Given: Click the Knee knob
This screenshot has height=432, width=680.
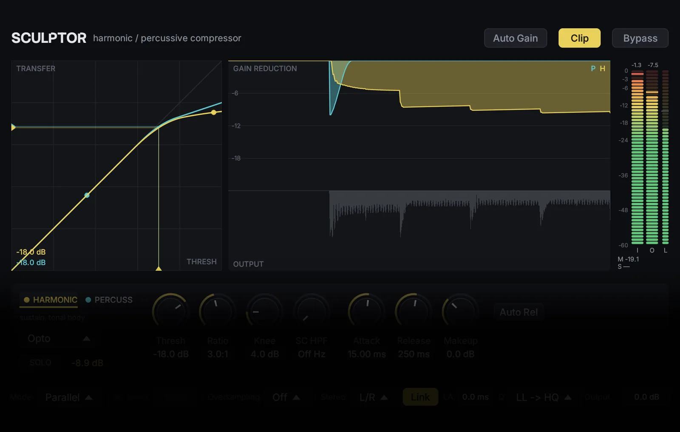Looking at the screenshot, I should 264,311.
